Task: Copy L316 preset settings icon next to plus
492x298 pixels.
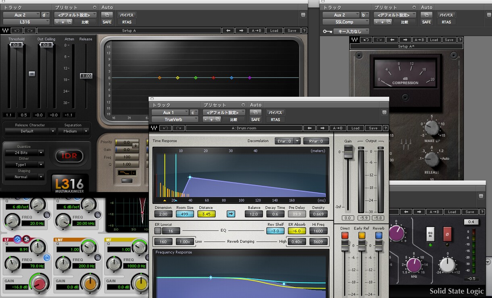Action: [x=69, y=22]
